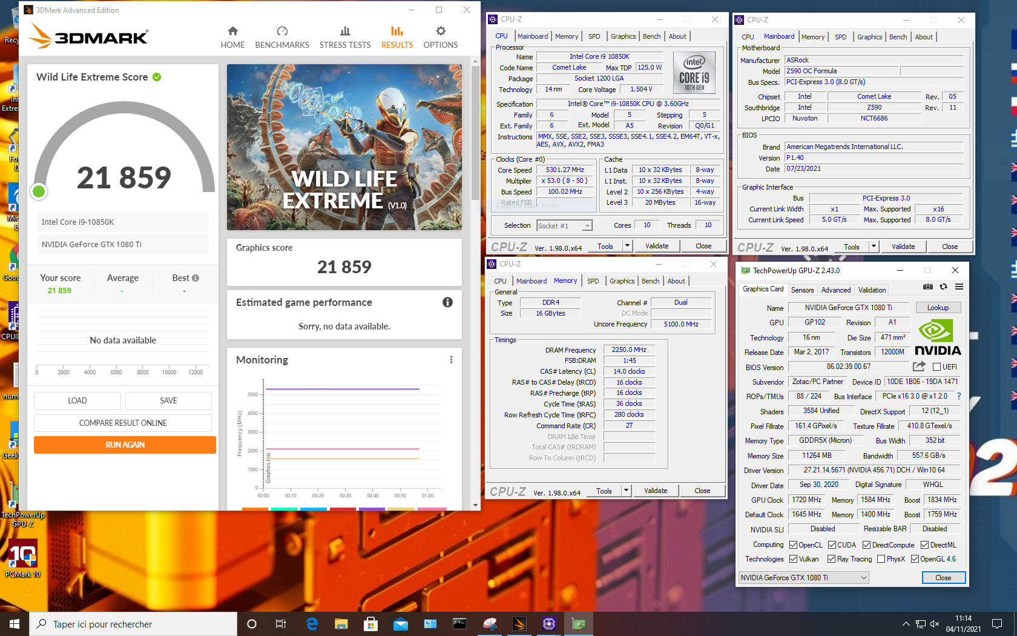Viewport: 1017px width, 636px height.
Task: Open PCMark 10 desktop shortcut
Action: point(22,558)
